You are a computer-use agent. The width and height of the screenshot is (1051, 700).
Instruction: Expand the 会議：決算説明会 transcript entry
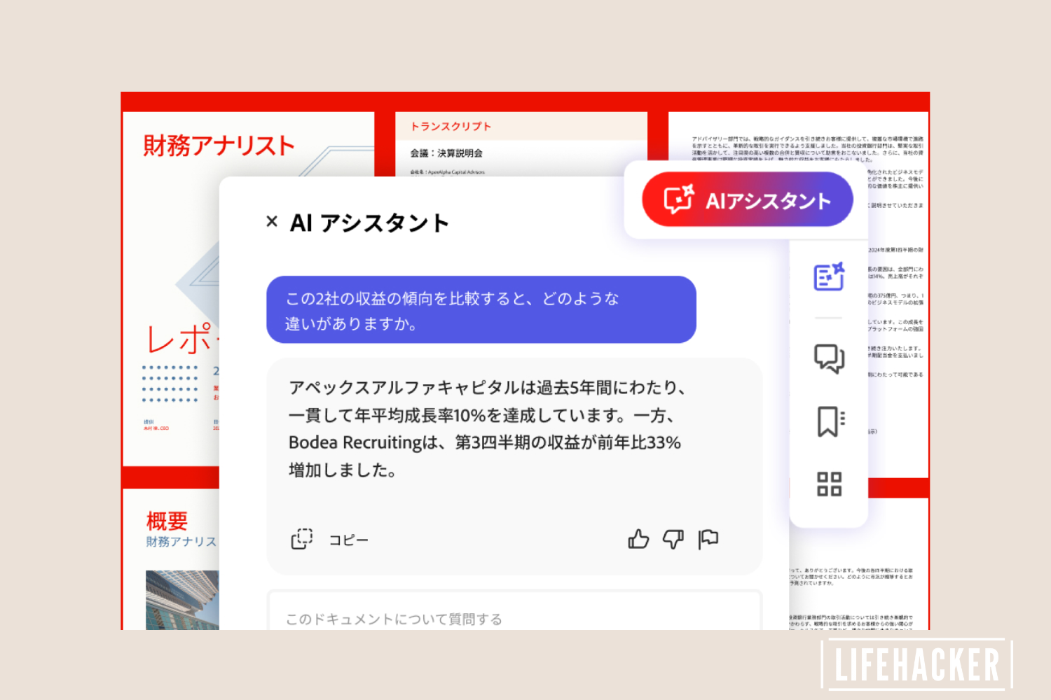coord(446,153)
